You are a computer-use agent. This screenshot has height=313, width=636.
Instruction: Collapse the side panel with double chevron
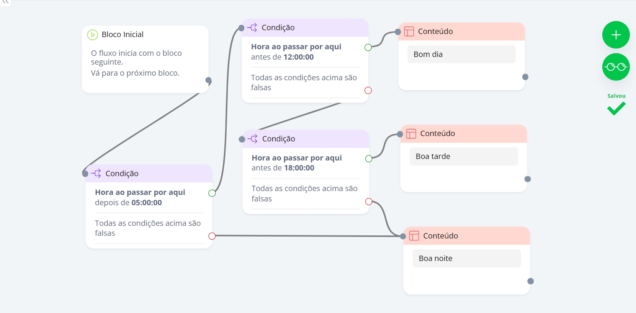(x=5, y=2)
